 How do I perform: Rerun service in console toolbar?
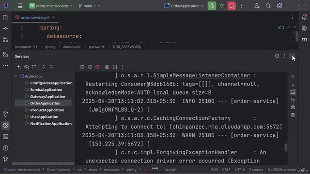click(82, 67)
